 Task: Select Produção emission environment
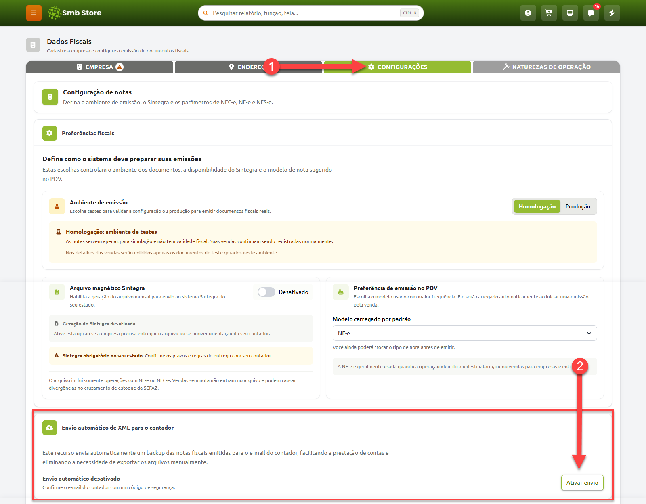pos(578,206)
